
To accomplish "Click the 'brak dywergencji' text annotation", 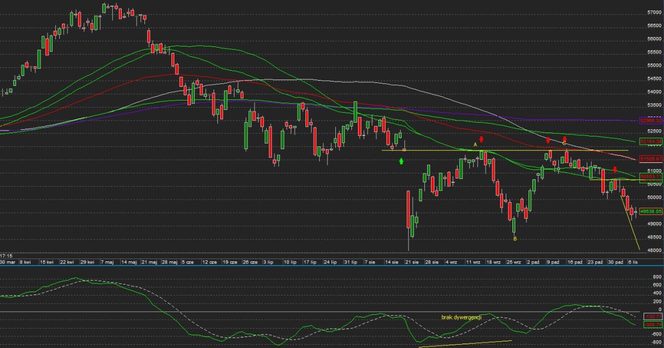I will (x=461, y=317).
